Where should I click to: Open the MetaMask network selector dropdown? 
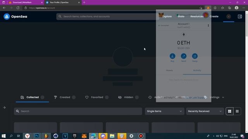coord(188,15)
